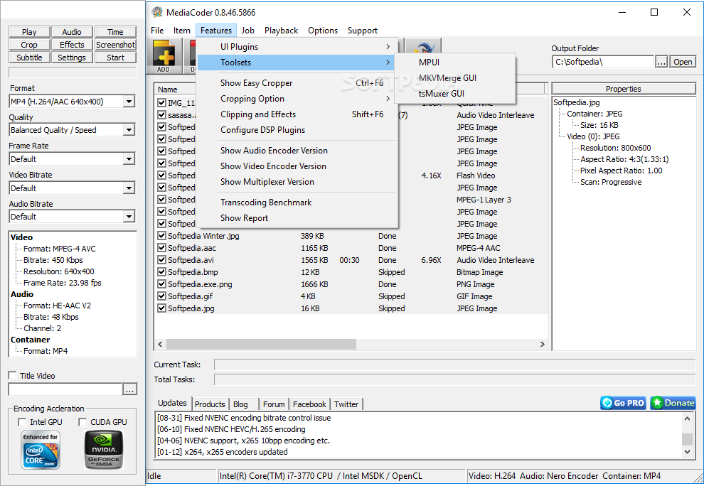704x486 pixels.
Task: Uncheck the Softpedia.aac file checkbox
Action: [x=161, y=248]
